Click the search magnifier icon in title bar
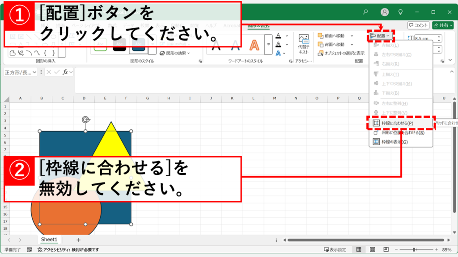458x257 pixels. coord(365,12)
